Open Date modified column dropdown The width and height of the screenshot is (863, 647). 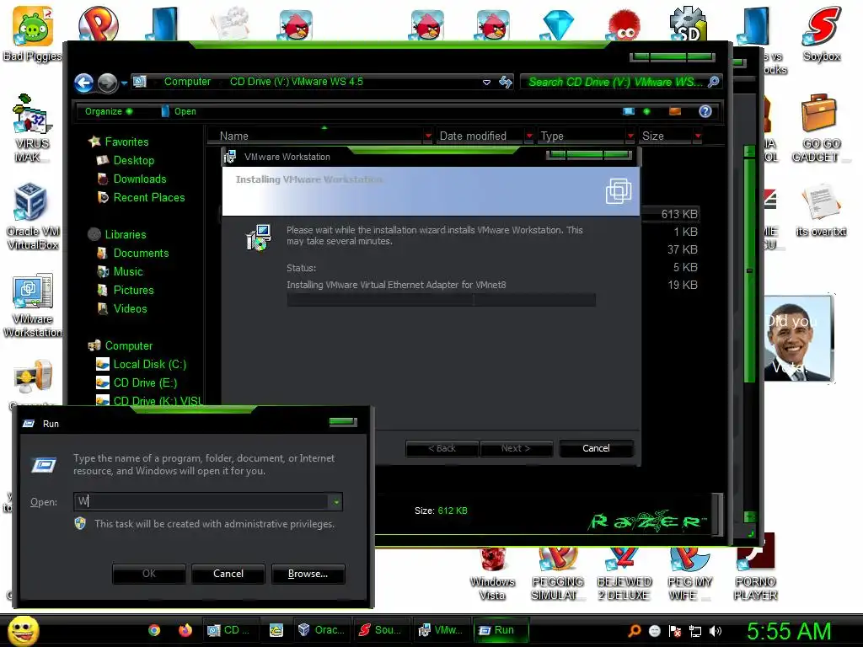pyautogui.click(x=529, y=136)
